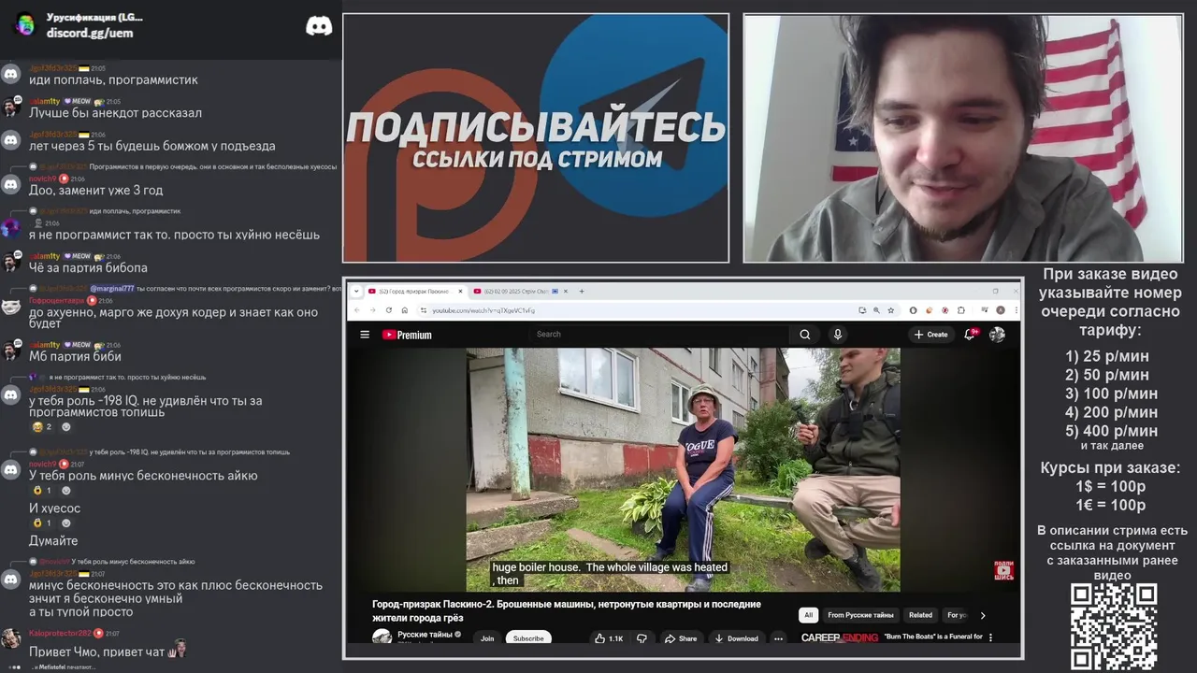
Task: Open Burn The Boats recommended video thumbnail
Action: point(840,637)
